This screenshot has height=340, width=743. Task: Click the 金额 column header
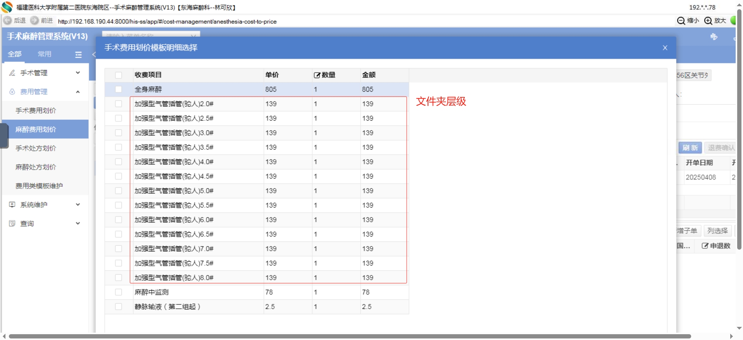point(369,75)
